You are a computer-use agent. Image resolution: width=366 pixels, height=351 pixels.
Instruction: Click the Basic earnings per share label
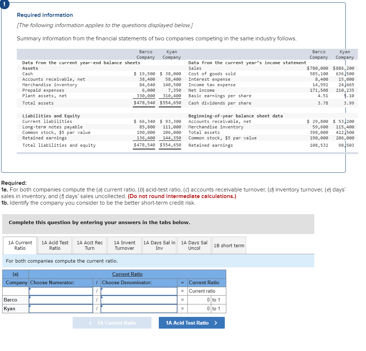pos(220,96)
